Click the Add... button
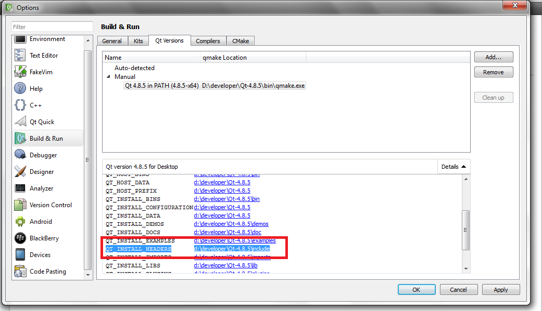Viewport: 542px width, 311px height. point(493,57)
